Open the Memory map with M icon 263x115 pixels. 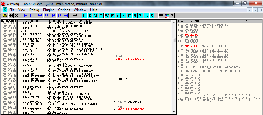click(x=96, y=16)
